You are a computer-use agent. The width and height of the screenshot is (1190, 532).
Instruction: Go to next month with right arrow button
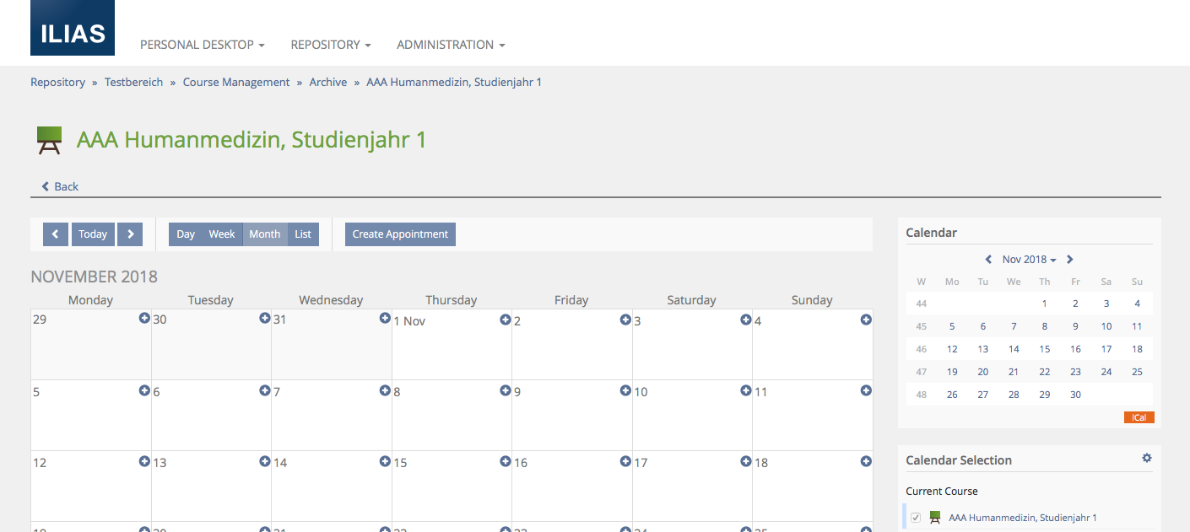tap(130, 234)
